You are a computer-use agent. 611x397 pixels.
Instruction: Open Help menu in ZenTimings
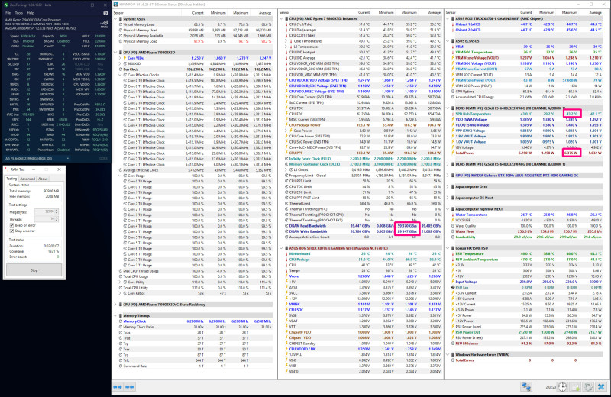pos(31,13)
